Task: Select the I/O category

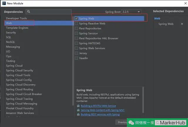Action: 38,52
